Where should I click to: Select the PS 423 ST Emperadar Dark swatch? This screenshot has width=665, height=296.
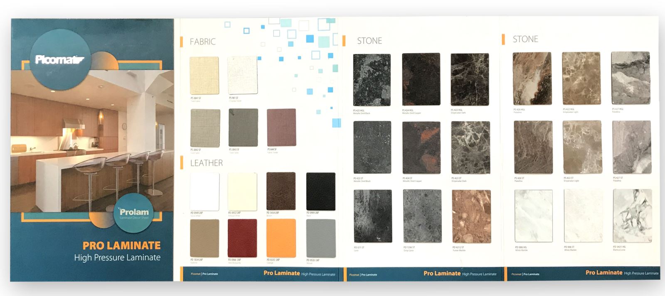pyautogui.click(x=470, y=147)
